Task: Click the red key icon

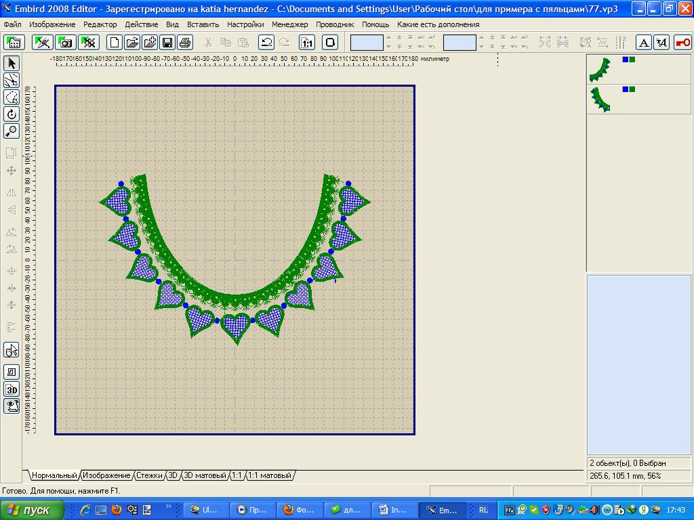Action: pyautogui.click(x=682, y=43)
